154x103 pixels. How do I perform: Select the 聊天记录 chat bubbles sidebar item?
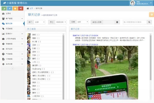pyautogui.click(x=12, y=24)
